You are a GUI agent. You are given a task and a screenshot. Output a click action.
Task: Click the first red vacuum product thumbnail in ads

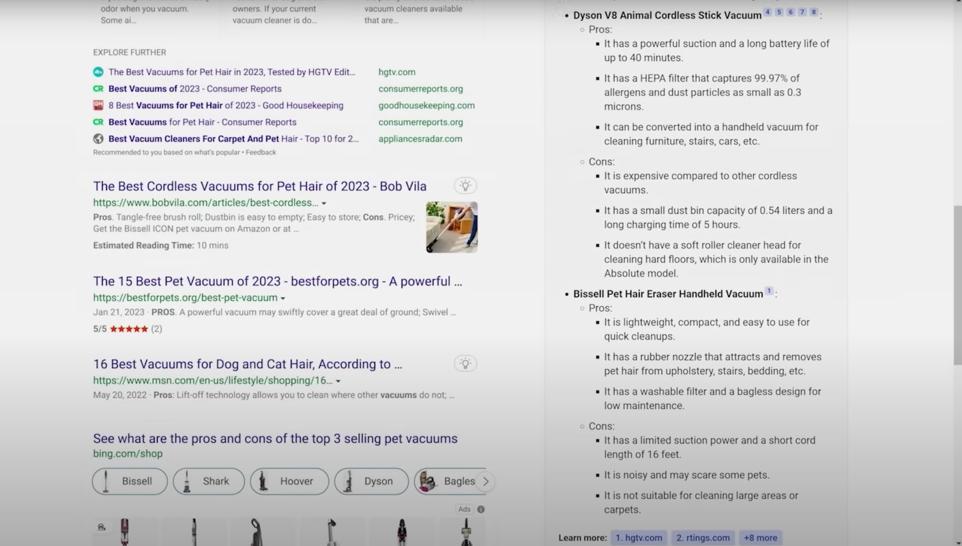[124, 532]
